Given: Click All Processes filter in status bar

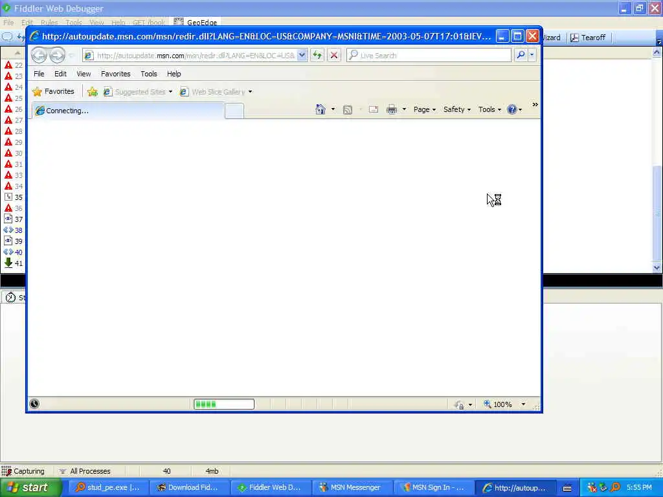Looking at the screenshot, I should pyautogui.click(x=85, y=471).
